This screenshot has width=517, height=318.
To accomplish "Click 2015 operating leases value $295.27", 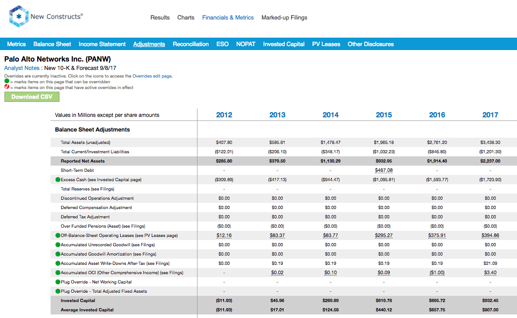I will pos(384,235).
